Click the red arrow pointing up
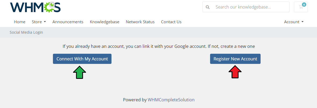317x108 pixels. 235,72
